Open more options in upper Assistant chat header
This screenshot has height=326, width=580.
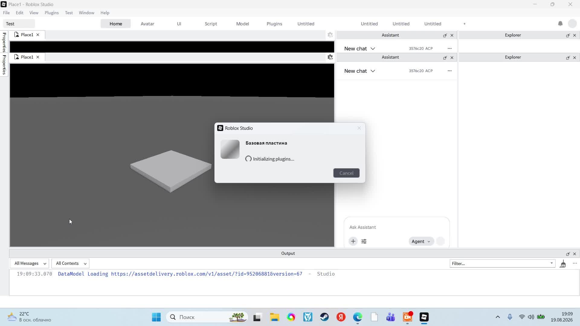(x=449, y=48)
